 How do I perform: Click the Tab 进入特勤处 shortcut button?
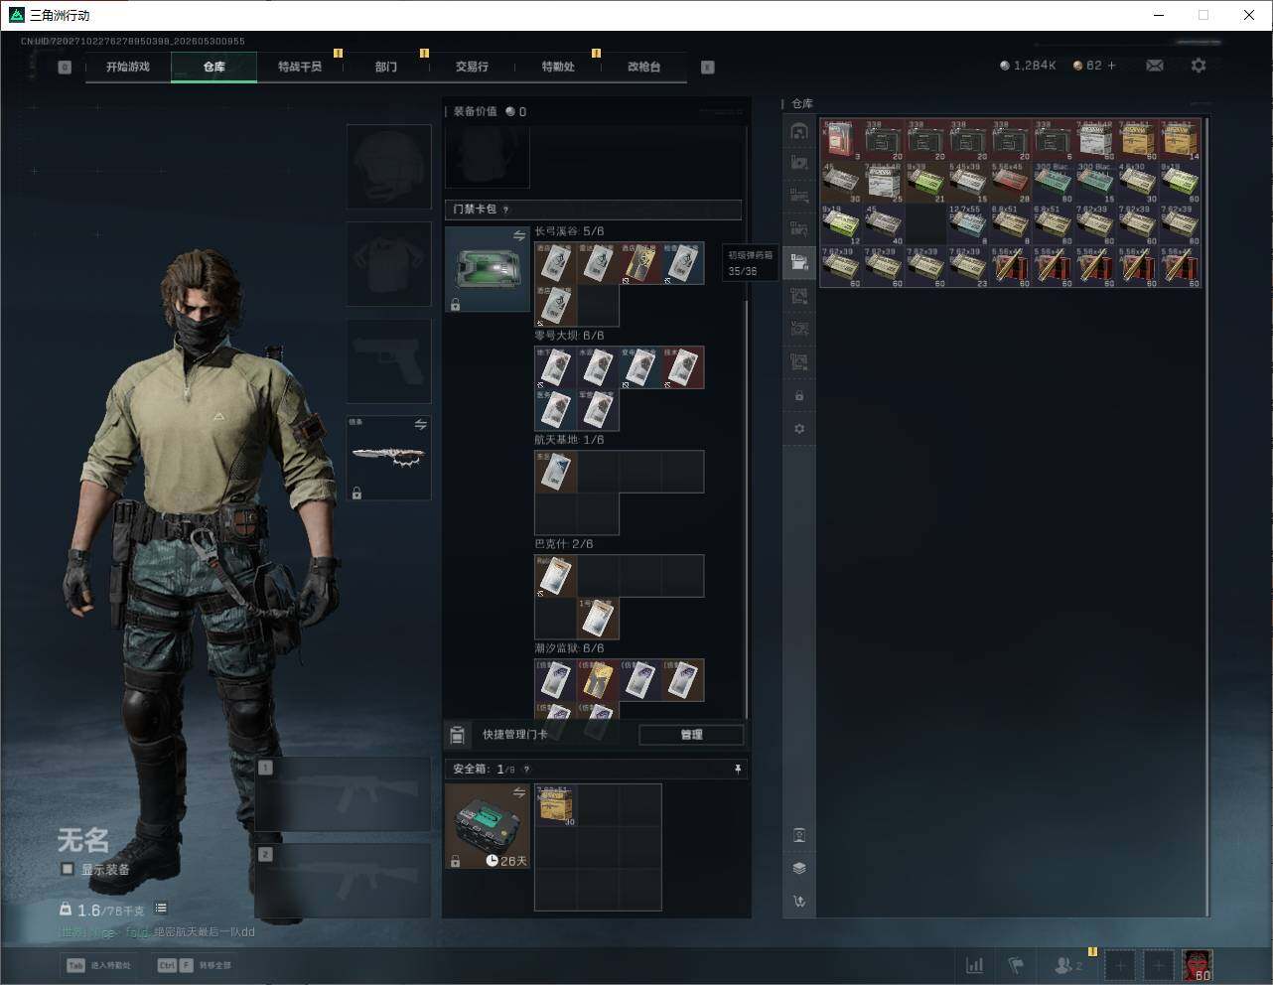pyautogui.click(x=98, y=965)
